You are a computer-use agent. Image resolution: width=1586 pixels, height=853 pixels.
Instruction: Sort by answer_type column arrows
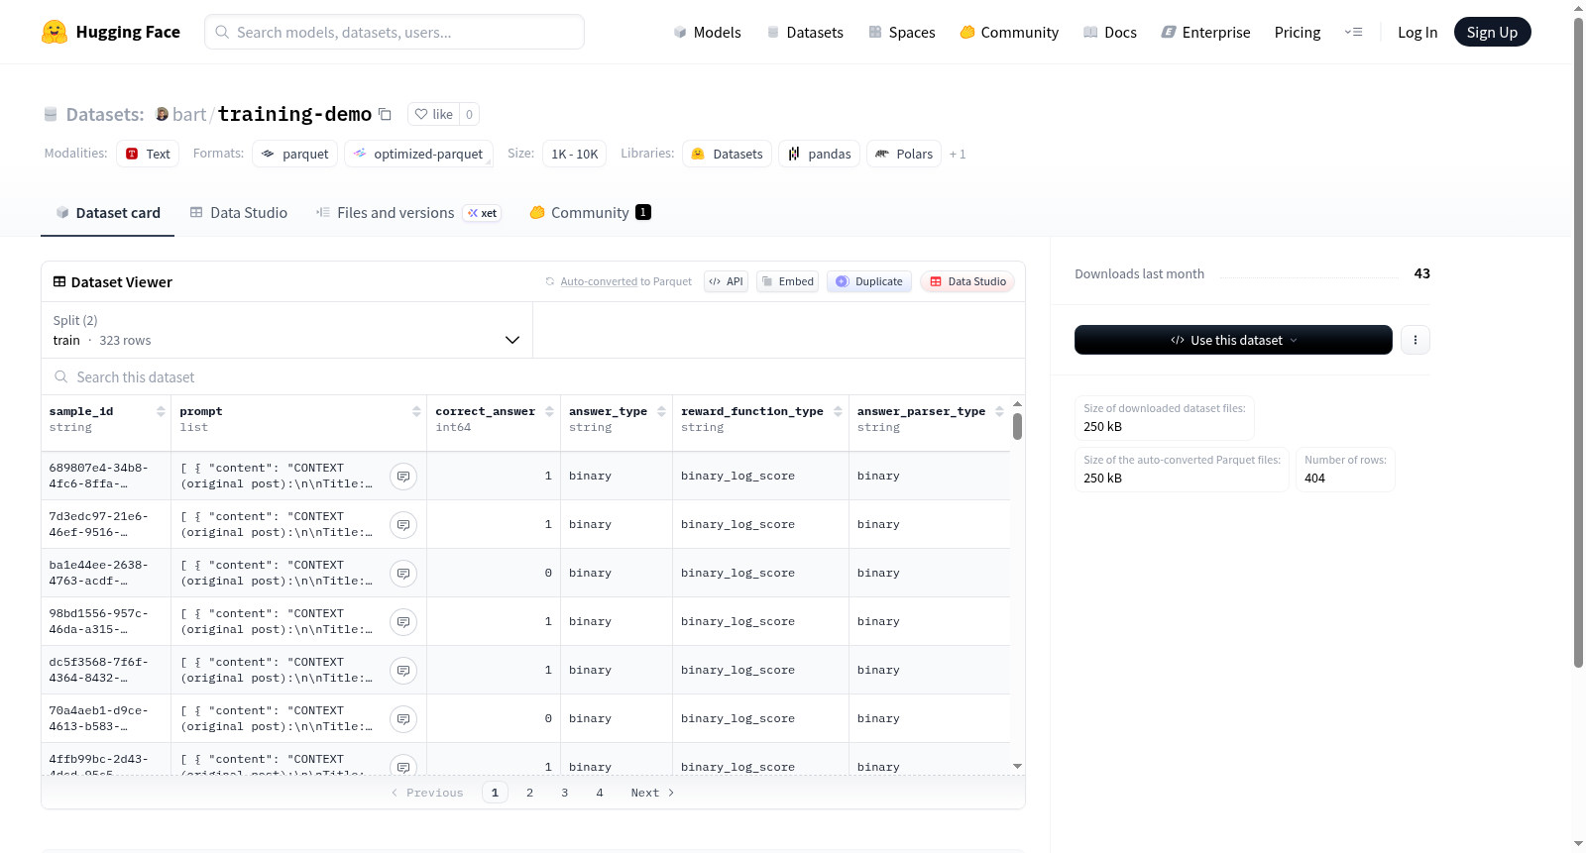tap(661, 411)
